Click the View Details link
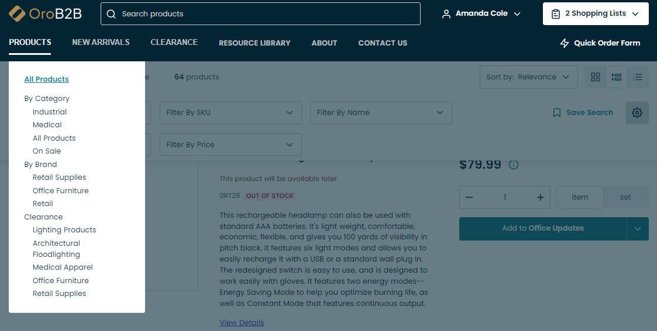Screen dimensions: 657x331 [242, 323]
